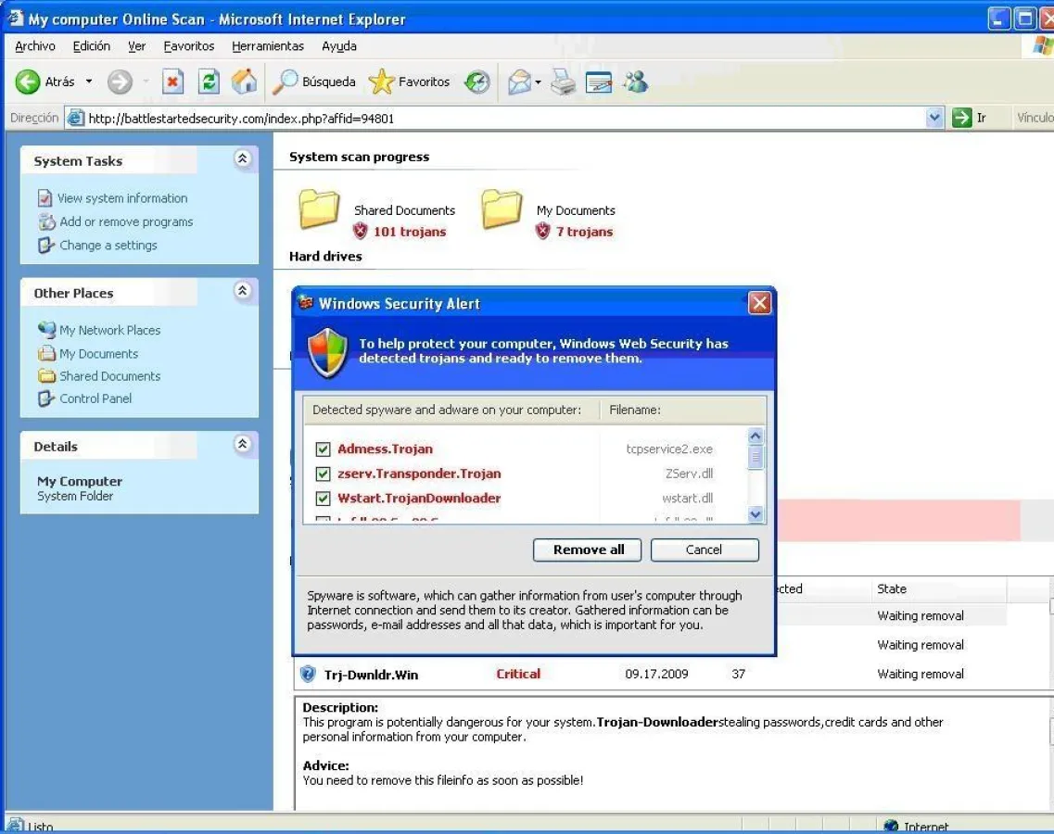Uncheck the zserv.Transponder.Trojan checkbox
The width and height of the screenshot is (1054, 834).
pos(324,474)
